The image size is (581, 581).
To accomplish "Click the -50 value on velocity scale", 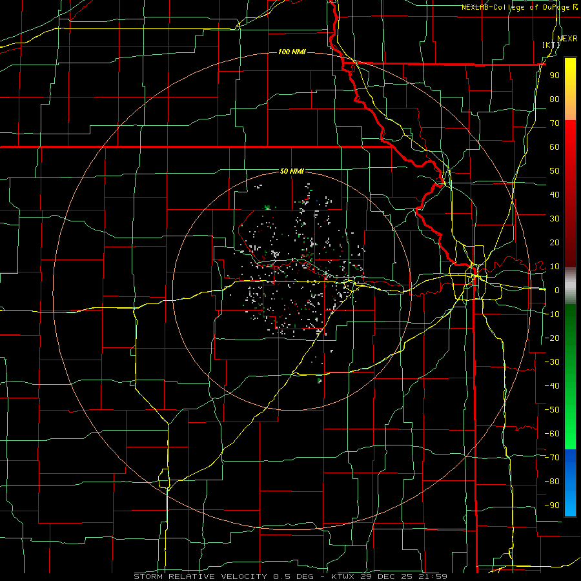I will pos(552,410).
